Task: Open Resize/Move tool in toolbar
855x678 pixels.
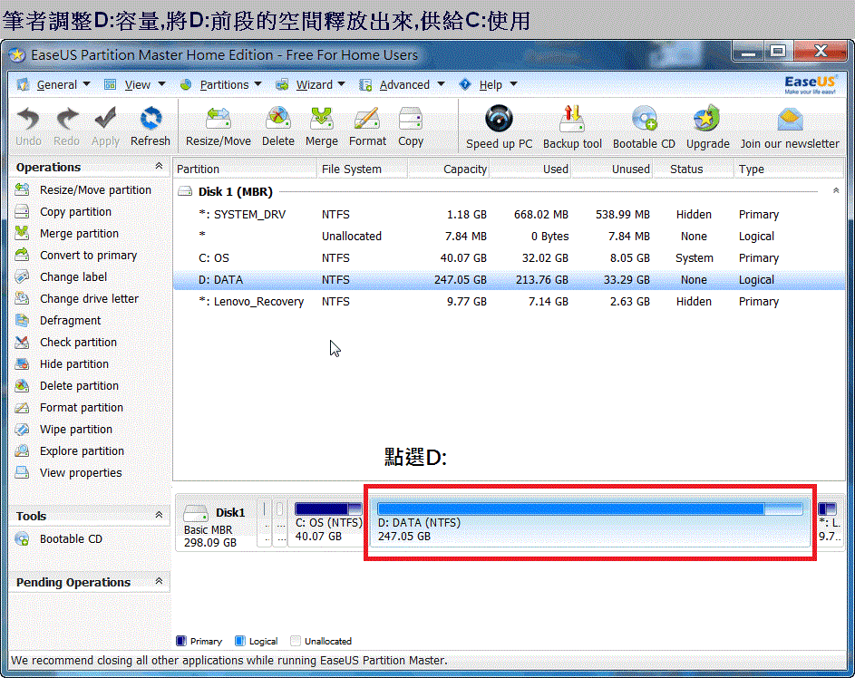Action: [219, 126]
